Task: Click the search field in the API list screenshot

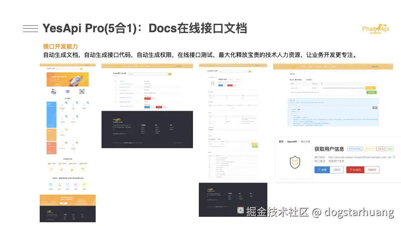Action: coord(148,74)
